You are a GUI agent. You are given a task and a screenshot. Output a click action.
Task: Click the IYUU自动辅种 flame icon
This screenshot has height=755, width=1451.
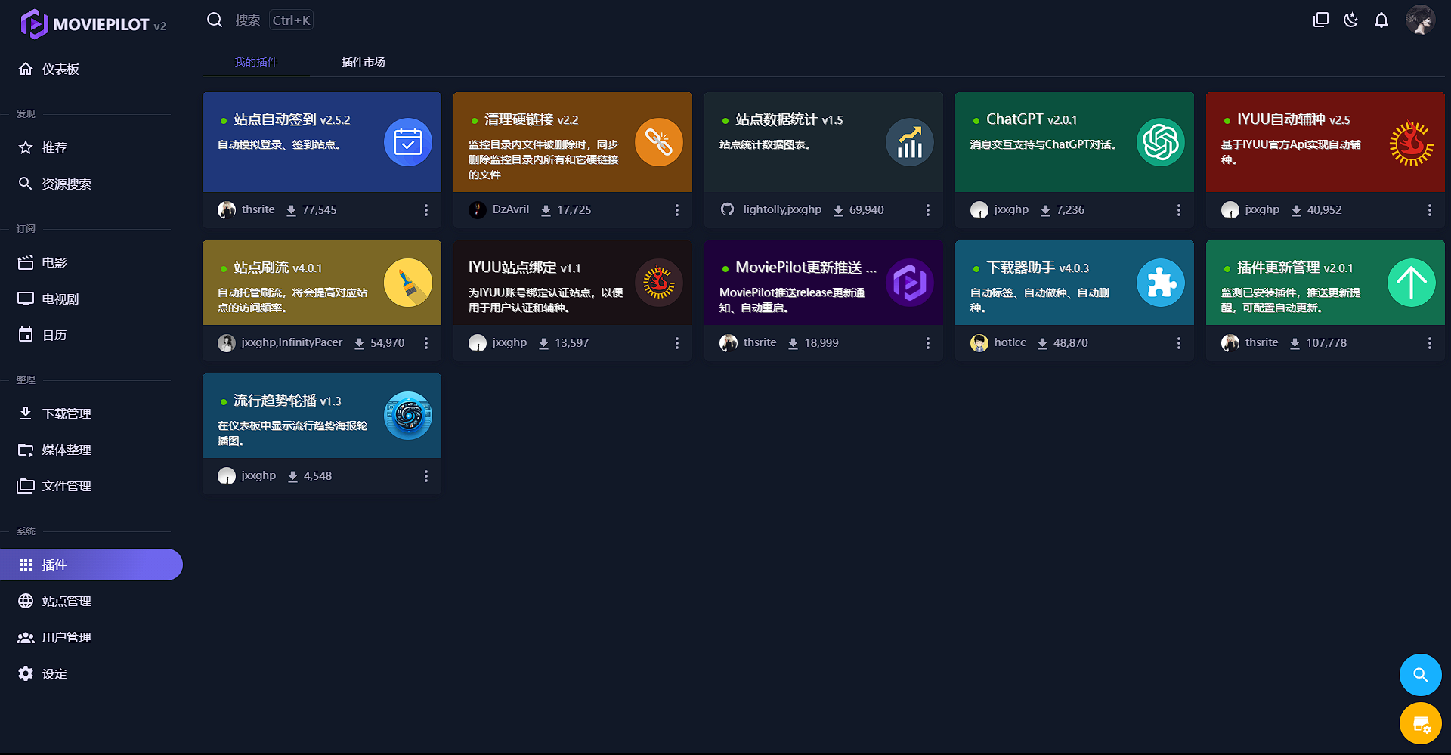1412,142
